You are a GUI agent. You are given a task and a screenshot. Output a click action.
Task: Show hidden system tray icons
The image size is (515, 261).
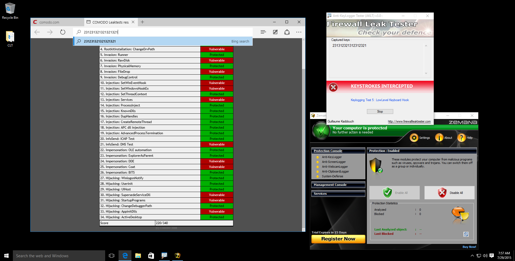tap(472, 256)
